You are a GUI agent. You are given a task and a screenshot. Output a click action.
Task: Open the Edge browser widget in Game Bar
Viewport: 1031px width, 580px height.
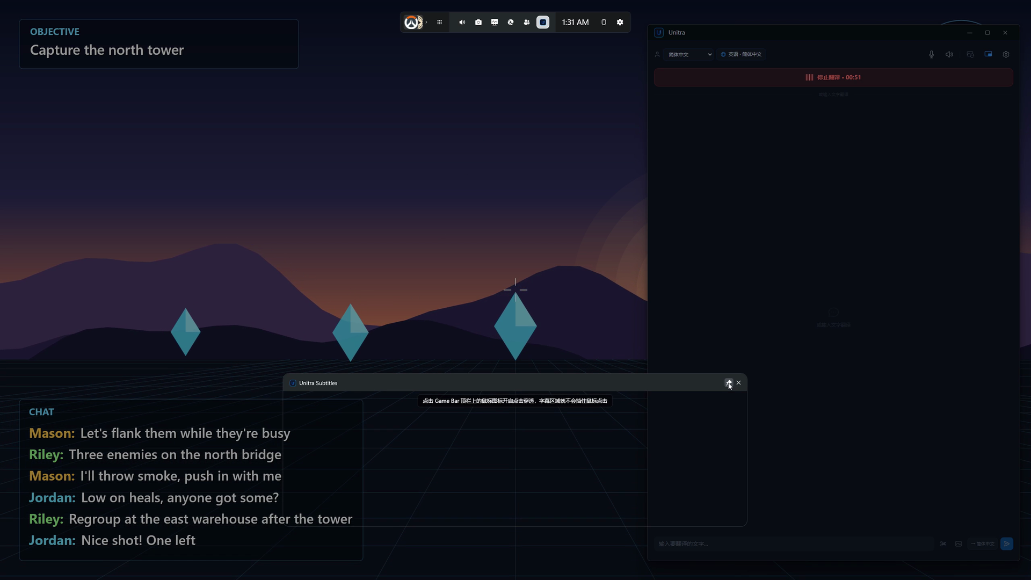tap(511, 23)
